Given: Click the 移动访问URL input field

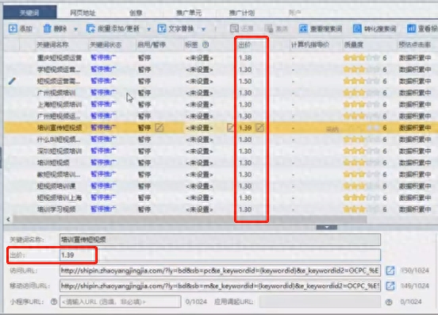Looking at the screenshot, I should pos(220,286).
